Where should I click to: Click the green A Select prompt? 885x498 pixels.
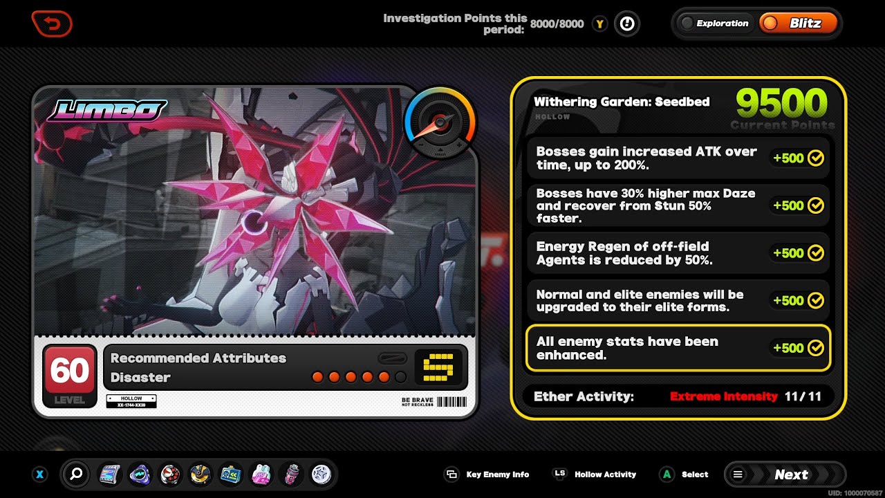tap(684, 474)
